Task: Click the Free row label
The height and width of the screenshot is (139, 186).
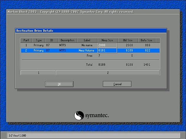Action: 90,55
